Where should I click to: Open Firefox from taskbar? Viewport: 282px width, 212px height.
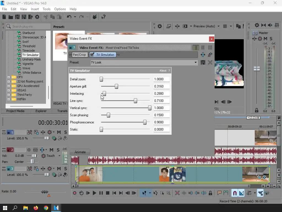tap(36, 208)
